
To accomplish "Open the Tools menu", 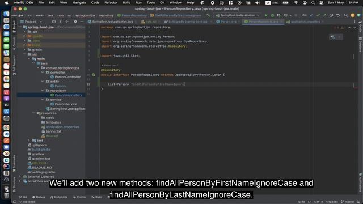I will click(151, 2).
